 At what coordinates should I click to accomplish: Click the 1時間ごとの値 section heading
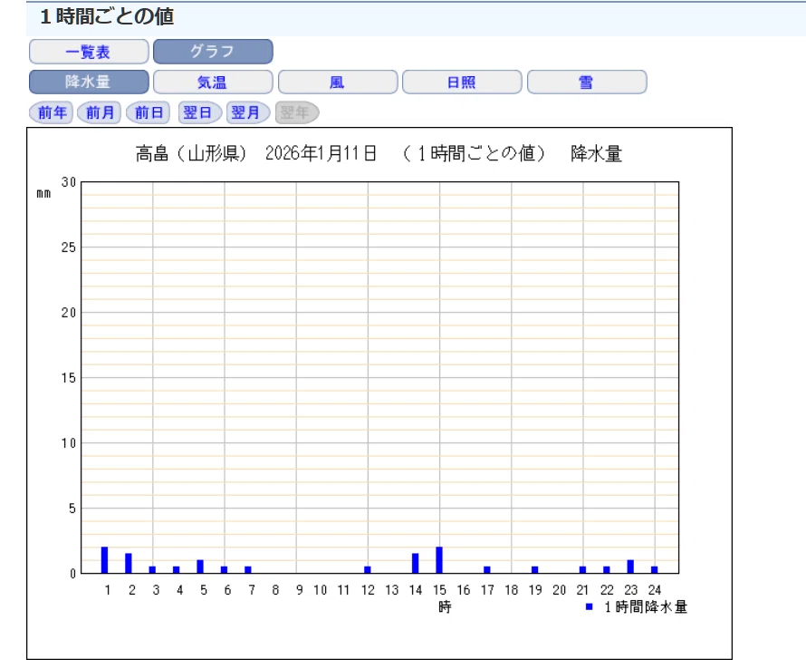pos(107,16)
